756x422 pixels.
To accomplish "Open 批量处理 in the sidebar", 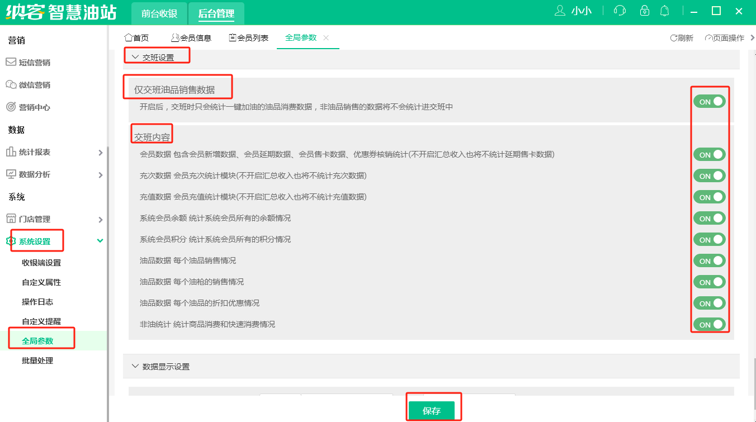I will pyautogui.click(x=37, y=361).
